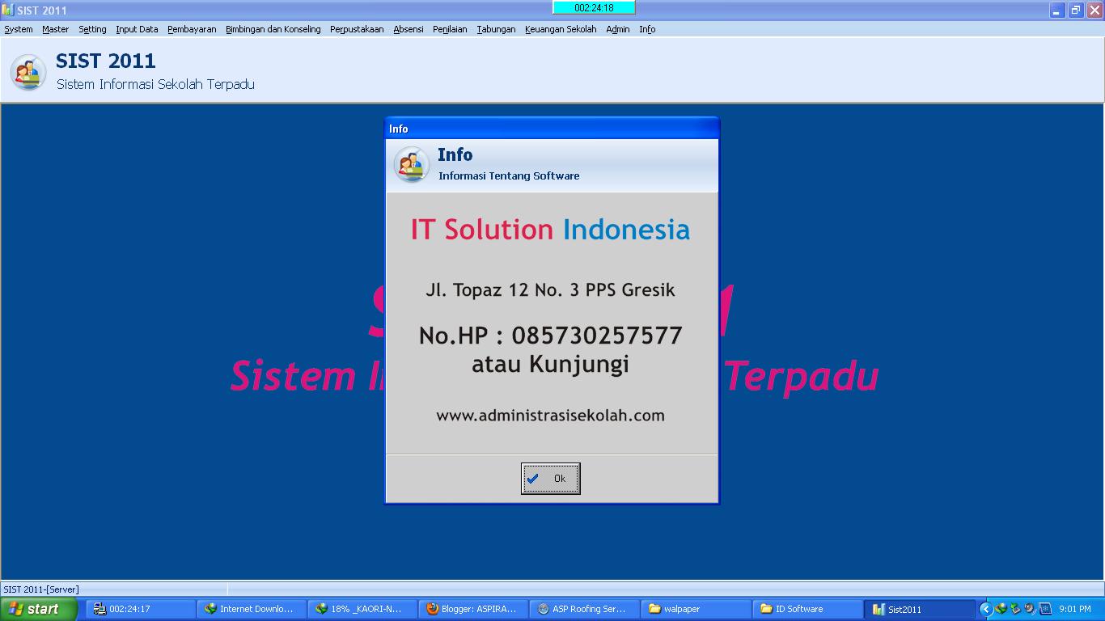1105x621 pixels.
Task: Open the Input Data menu
Action: coord(137,29)
